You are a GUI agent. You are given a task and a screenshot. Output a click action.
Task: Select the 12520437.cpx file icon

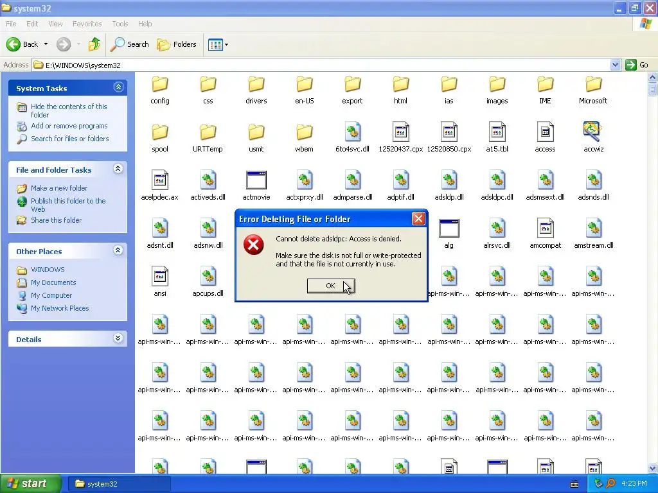[x=401, y=132]
